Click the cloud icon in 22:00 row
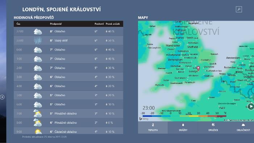Image resolution: width=254 pixels, height=143 pixels. (38, 32)
